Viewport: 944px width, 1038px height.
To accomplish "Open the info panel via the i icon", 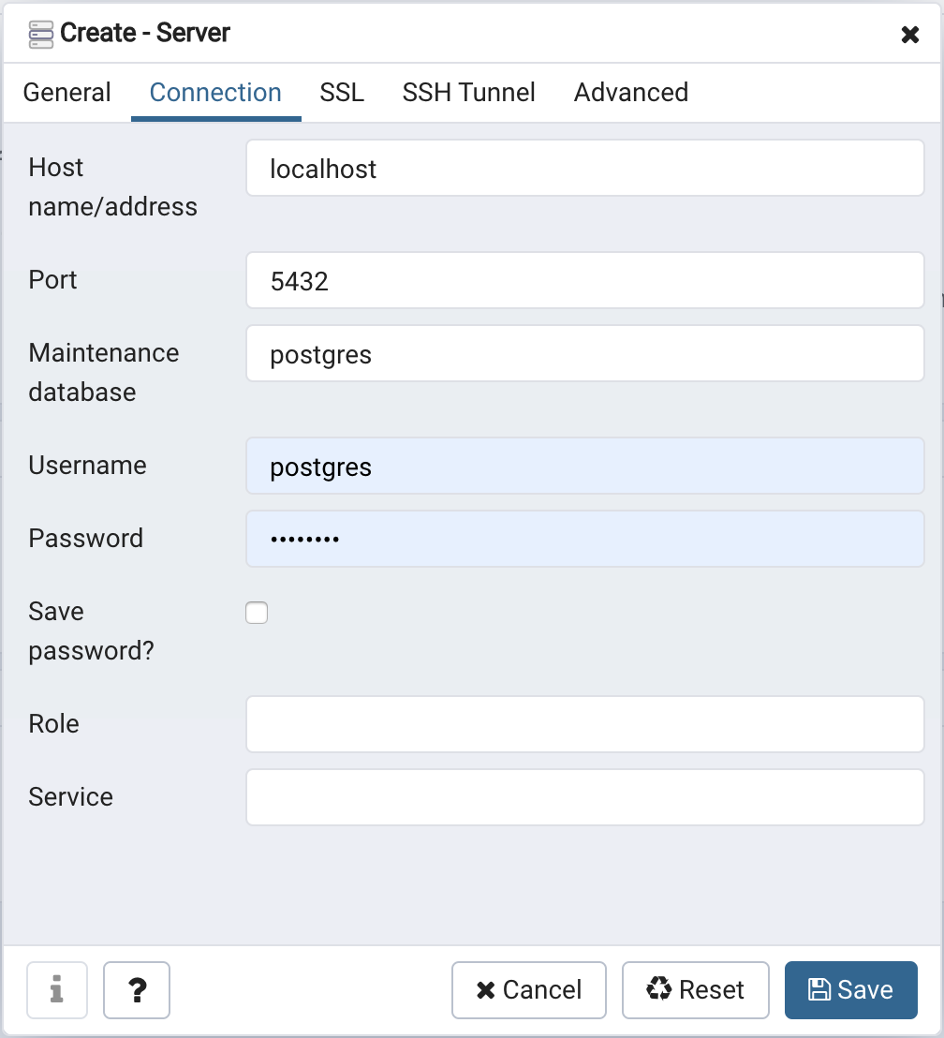I will (56, 990).
